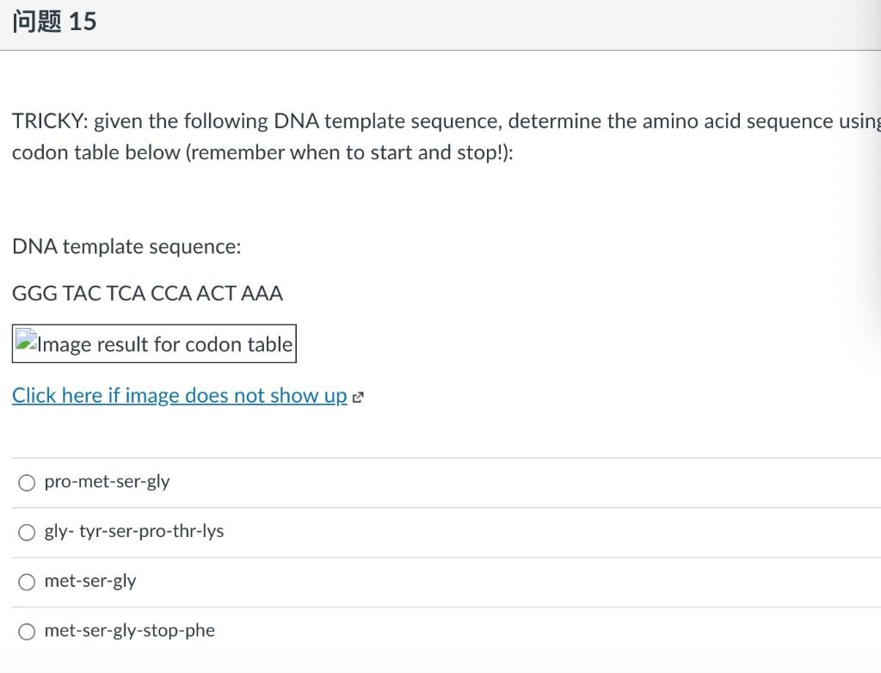The height and width of the screenshot is (673, 881).
Task: Click the answer label 'gly- tyr-ser-pro-thr-lys'
Action: pos(133,531)
